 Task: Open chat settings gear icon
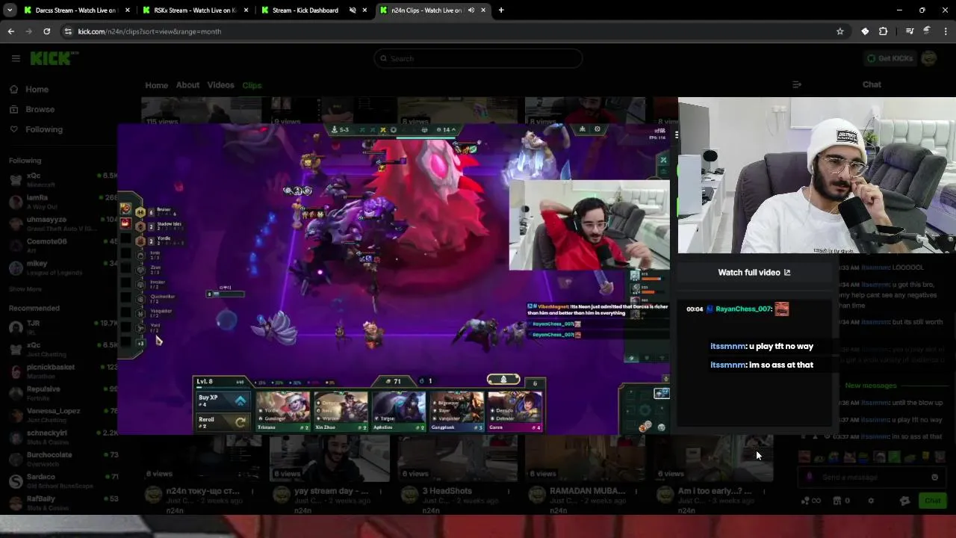pos(871,501)
